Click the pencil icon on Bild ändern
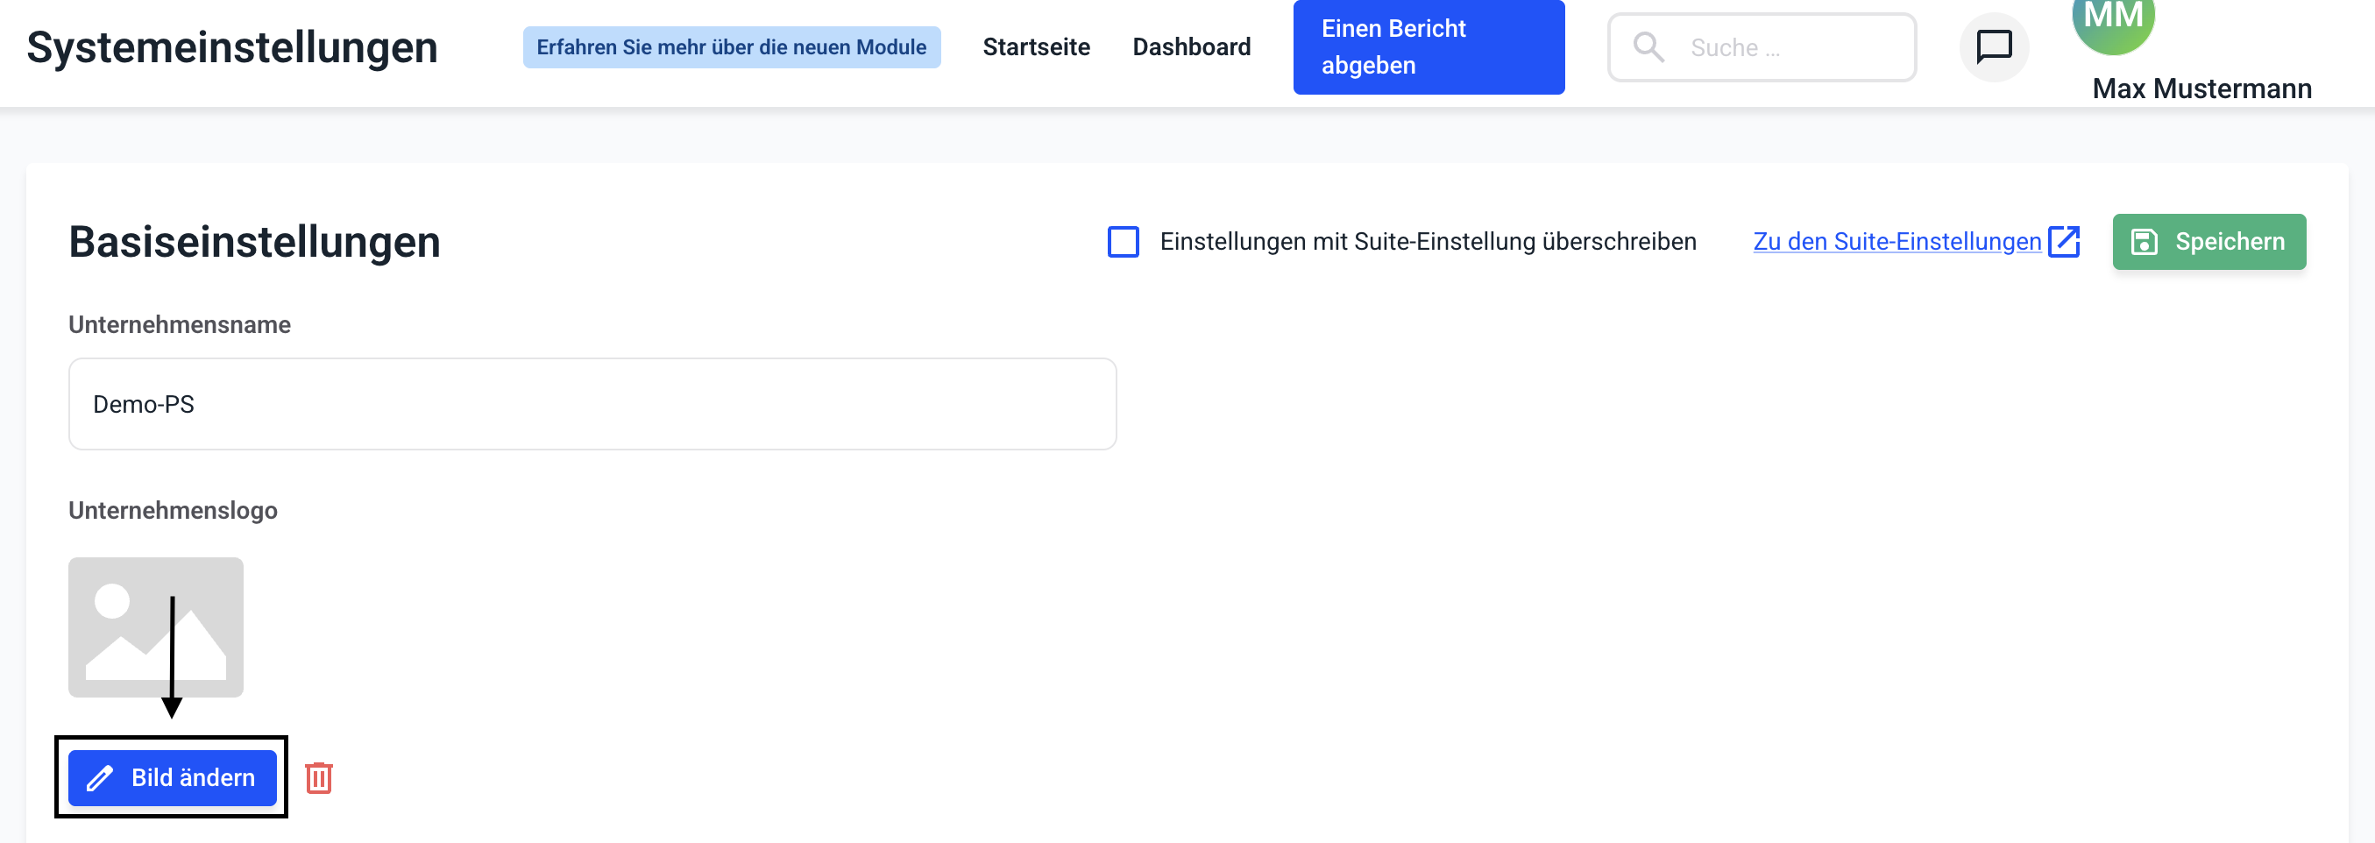This screenshot has width=2375, height=843. coord(100,778)
